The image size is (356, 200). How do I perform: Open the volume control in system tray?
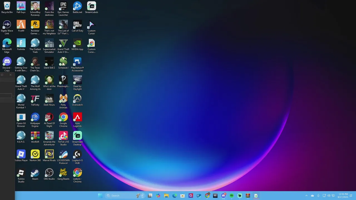[329, 196]
